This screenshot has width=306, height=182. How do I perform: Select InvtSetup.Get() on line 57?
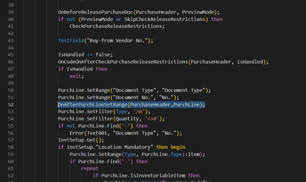(x=81, y=139)
